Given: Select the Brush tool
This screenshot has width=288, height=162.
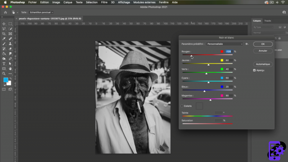Looking at the screenshot, I should click(4, 44).
